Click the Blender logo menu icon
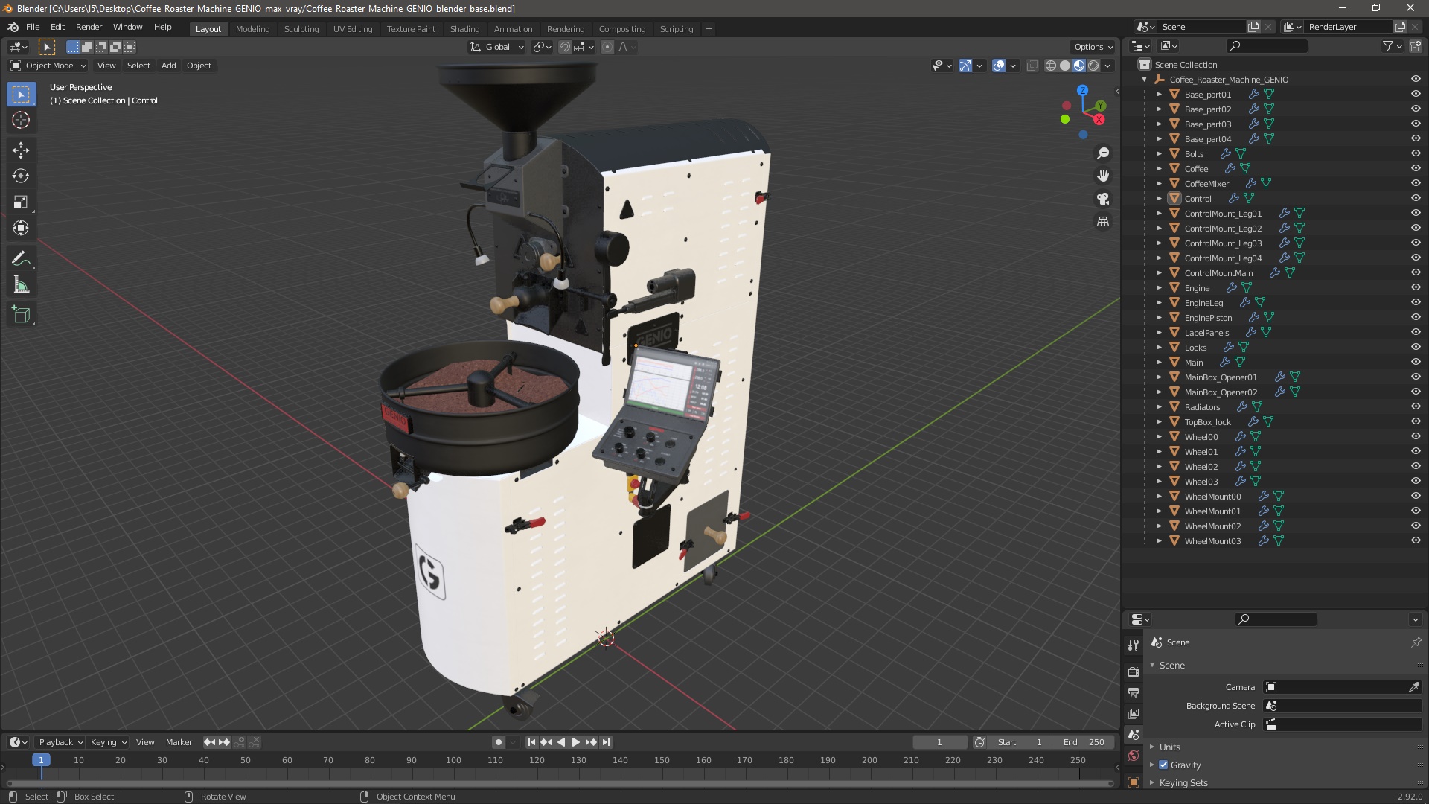The image size is (1429, 804). 13,27
